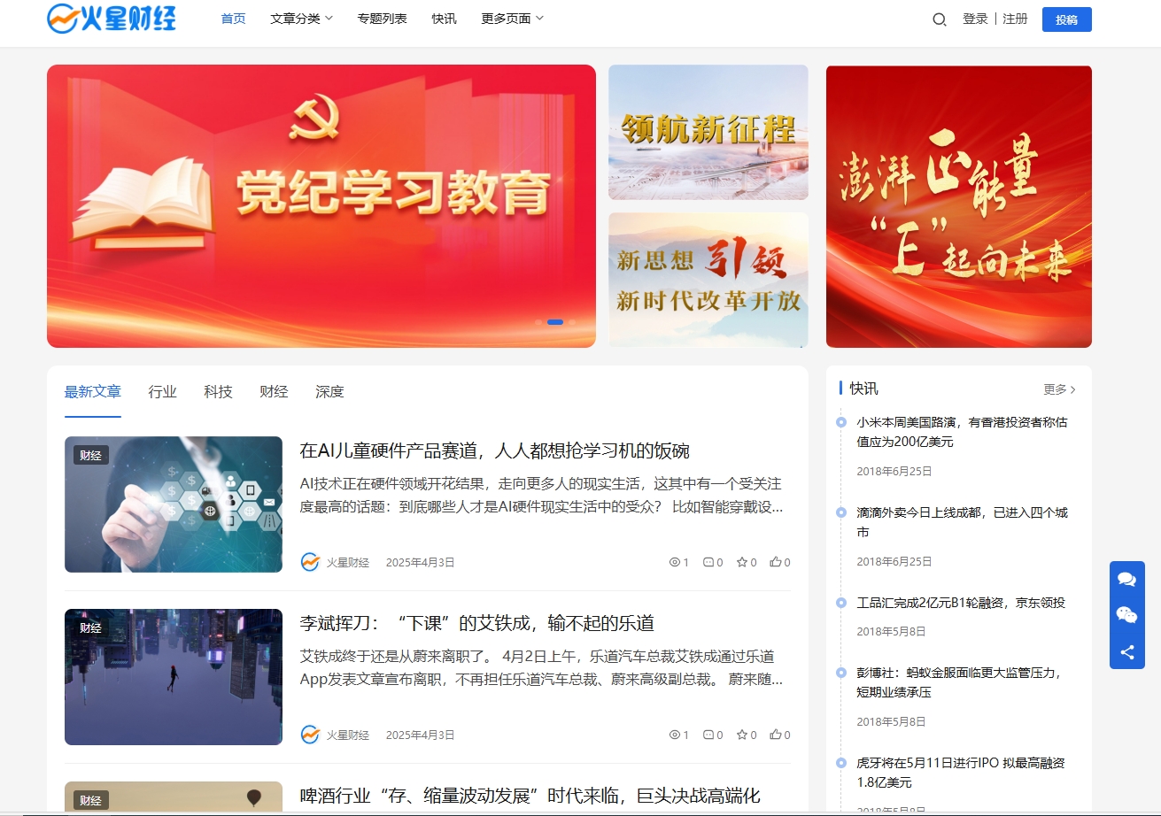Open the search magnifier icon

pyautogui.click(x=939, y=19)
